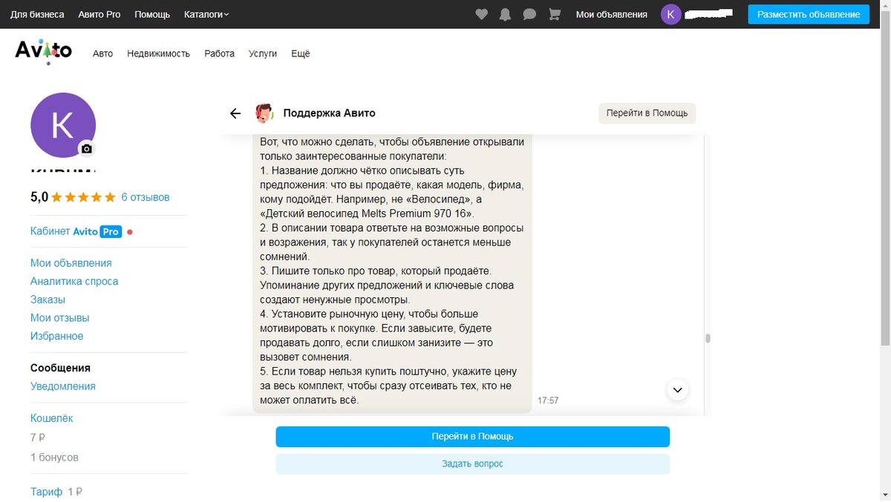
Task: Change profile photo with camera icon
Action: pos(87,149)
